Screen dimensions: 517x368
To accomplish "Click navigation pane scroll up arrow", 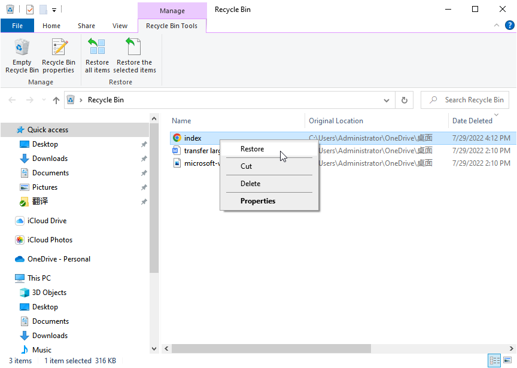I will [154, 118].
